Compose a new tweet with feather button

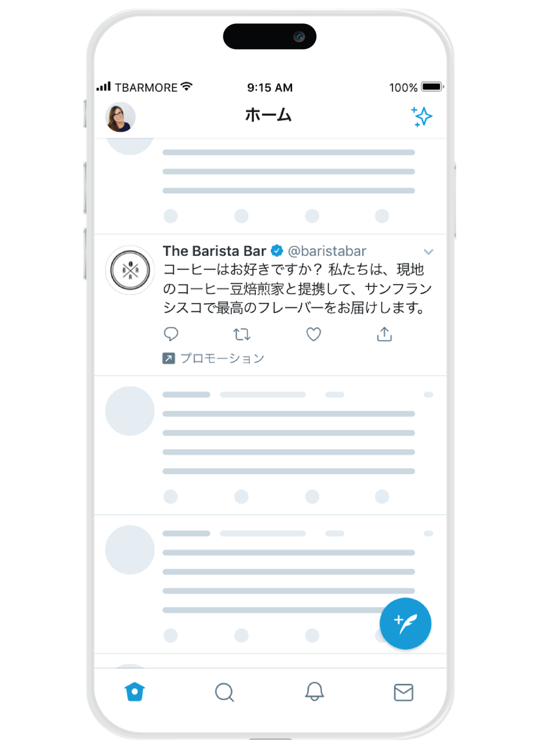(405, 624)
